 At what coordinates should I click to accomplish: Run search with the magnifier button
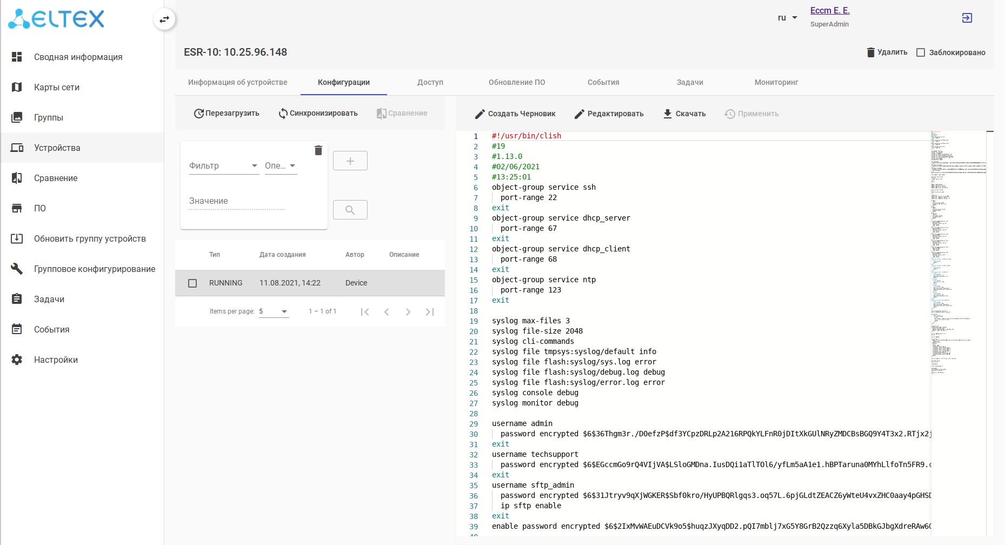350,210
